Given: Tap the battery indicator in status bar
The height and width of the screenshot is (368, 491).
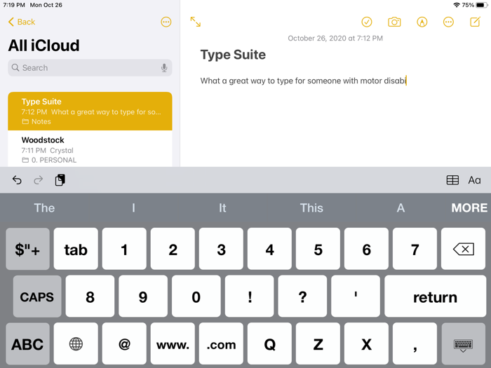Looking at the screenshot, I should click(480, 5).
